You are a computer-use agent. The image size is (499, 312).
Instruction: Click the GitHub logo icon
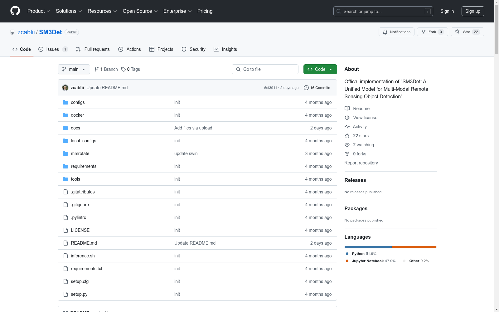point(15,11)
